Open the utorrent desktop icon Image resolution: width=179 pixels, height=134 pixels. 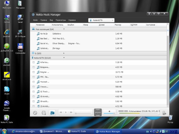tap(7, 62)
